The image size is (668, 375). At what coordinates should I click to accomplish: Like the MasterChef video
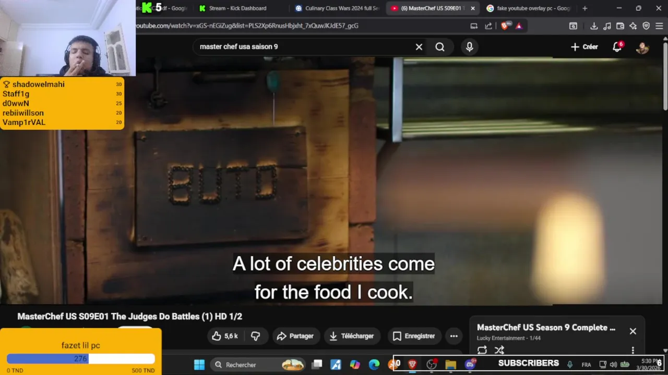[x=225, y=336]
